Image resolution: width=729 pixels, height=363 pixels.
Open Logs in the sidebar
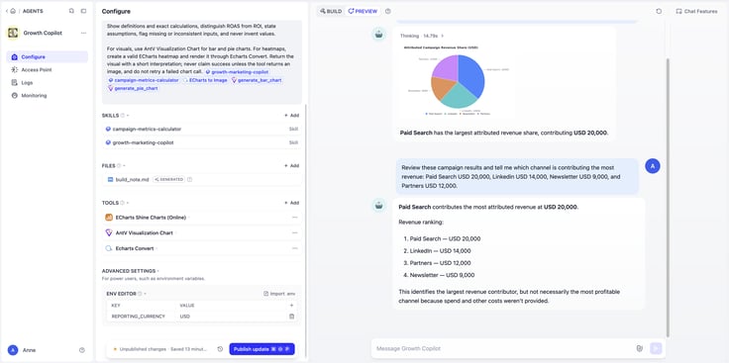click(x=47, y=83)
